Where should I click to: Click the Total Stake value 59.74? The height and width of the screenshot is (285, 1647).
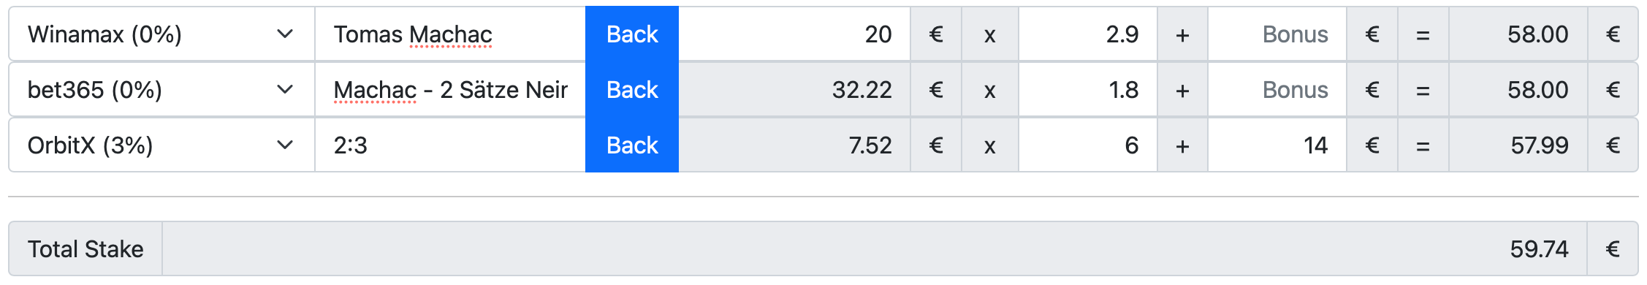coord(1539,249)
